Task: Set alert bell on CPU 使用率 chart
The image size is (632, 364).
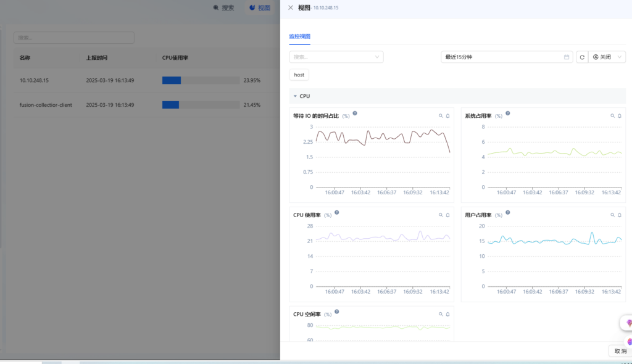Action: click(x=448, y=215)
